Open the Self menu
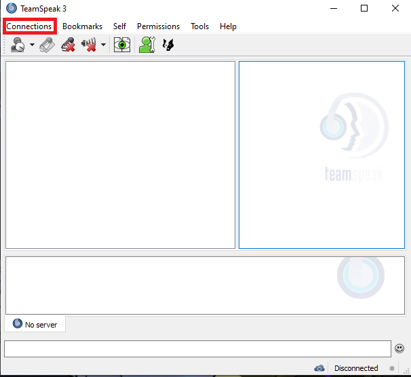The width and height of the screenshot is (411, 377). click(119, 26)
